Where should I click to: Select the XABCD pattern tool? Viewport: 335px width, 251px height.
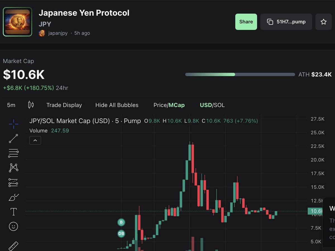pos(13,168)
